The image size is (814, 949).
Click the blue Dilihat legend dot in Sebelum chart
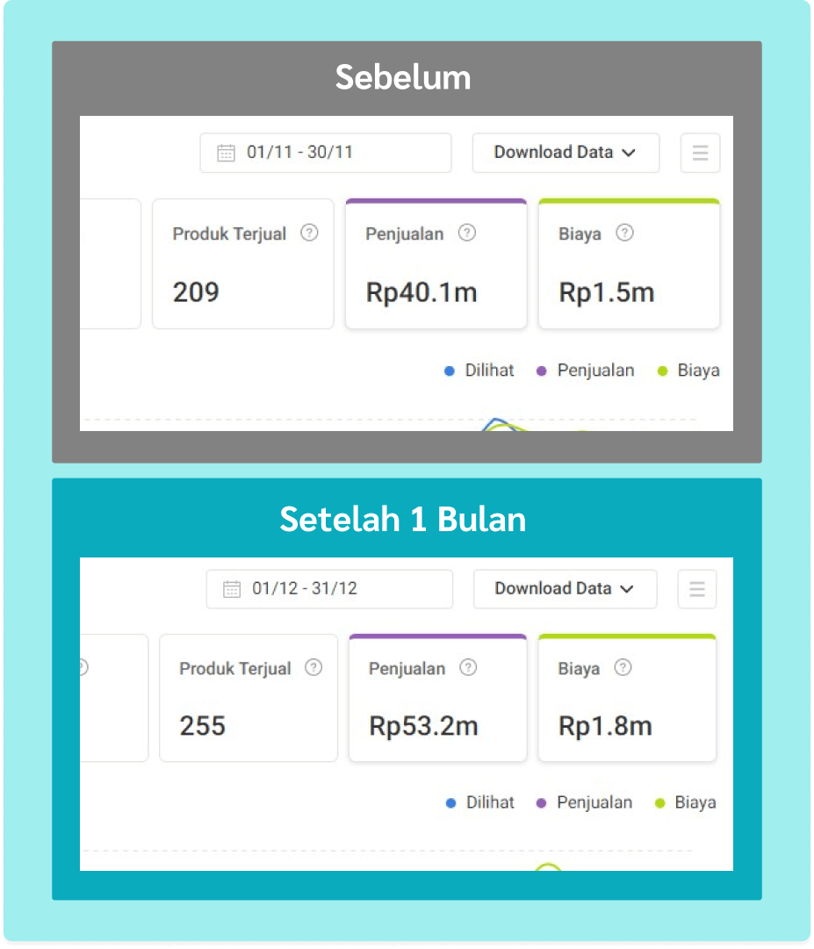tap(450, 371)
